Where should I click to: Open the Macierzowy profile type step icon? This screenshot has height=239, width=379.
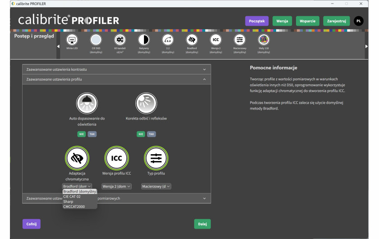pyautogui.click(x=240, y=40)
